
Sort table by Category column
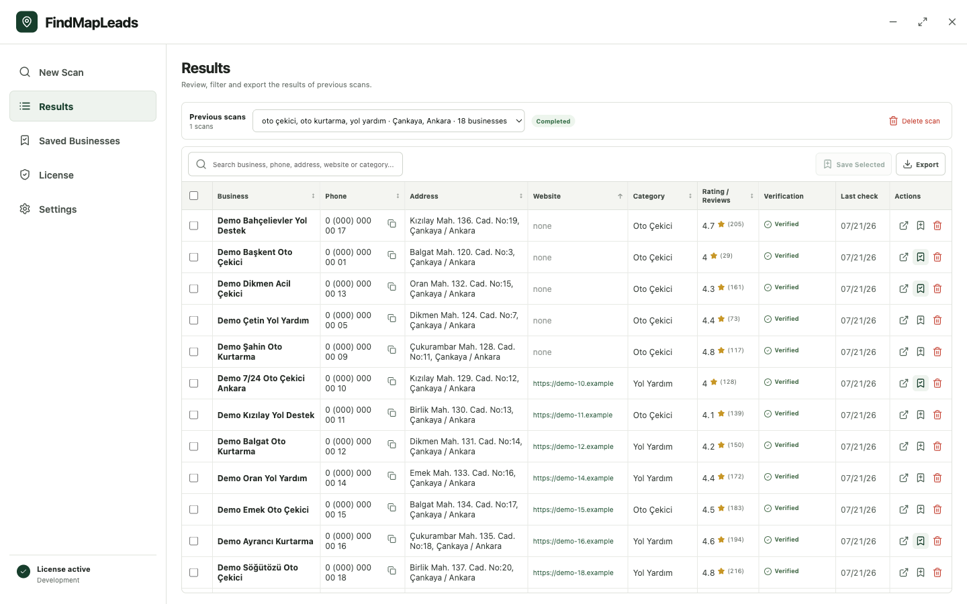pos(662,196)
